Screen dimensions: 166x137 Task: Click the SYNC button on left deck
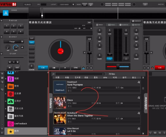(76, 68)
